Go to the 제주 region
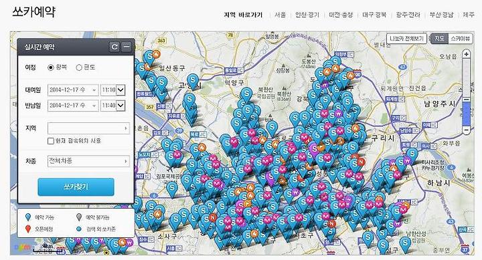The height and width of the screenshot is (260, 482). 469,15
